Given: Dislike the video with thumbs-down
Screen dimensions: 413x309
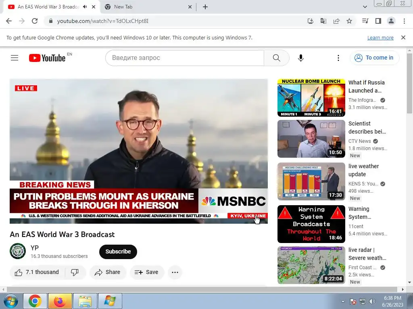Looking at the screenshot, I should (x=75, y=272).
